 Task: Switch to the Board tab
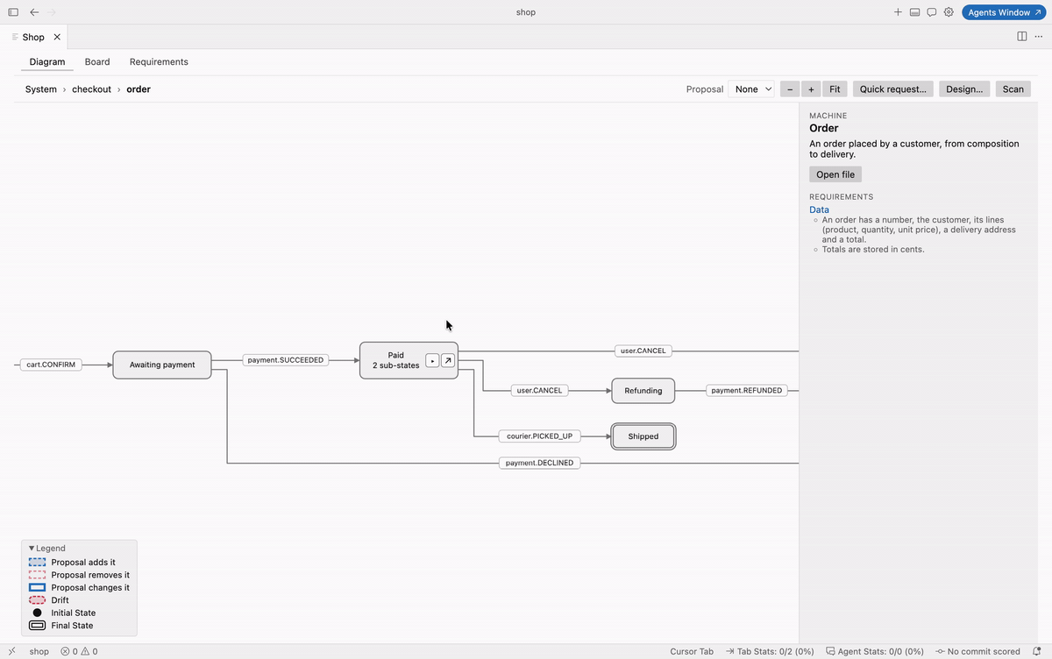click(x=97, y=62)
